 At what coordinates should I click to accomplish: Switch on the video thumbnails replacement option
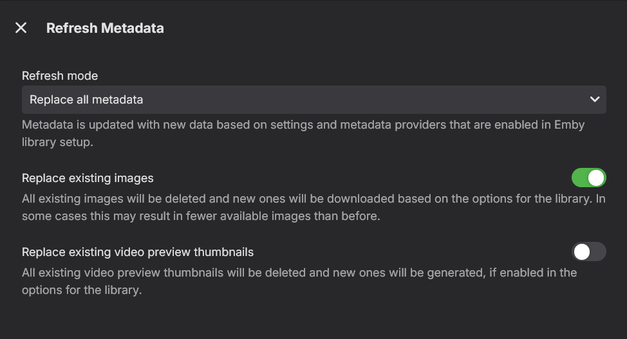[x=588, y=252]
